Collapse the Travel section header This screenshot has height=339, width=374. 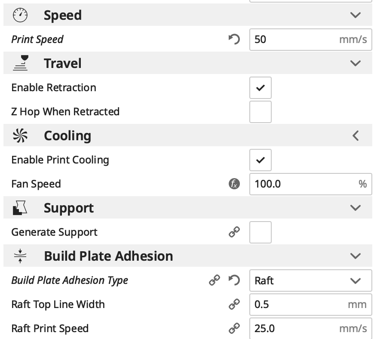point(355,63)
